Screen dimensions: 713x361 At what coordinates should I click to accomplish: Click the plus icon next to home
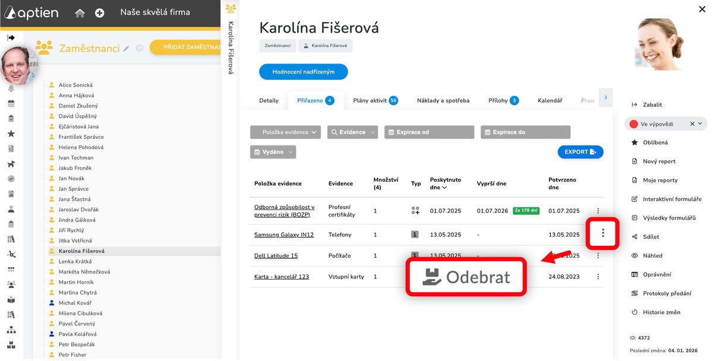tap(100, 12)
